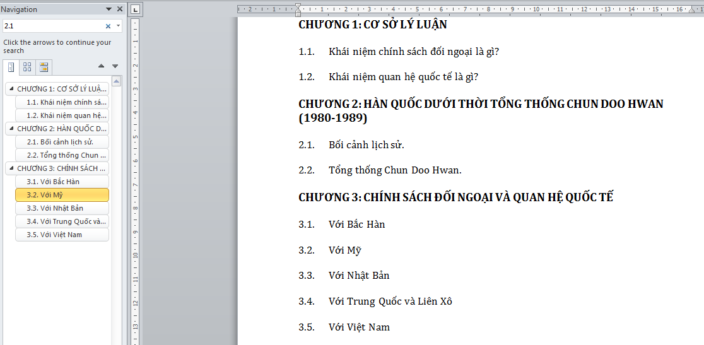
Task: Clear the search box text with X
Action: coord(108,26)
